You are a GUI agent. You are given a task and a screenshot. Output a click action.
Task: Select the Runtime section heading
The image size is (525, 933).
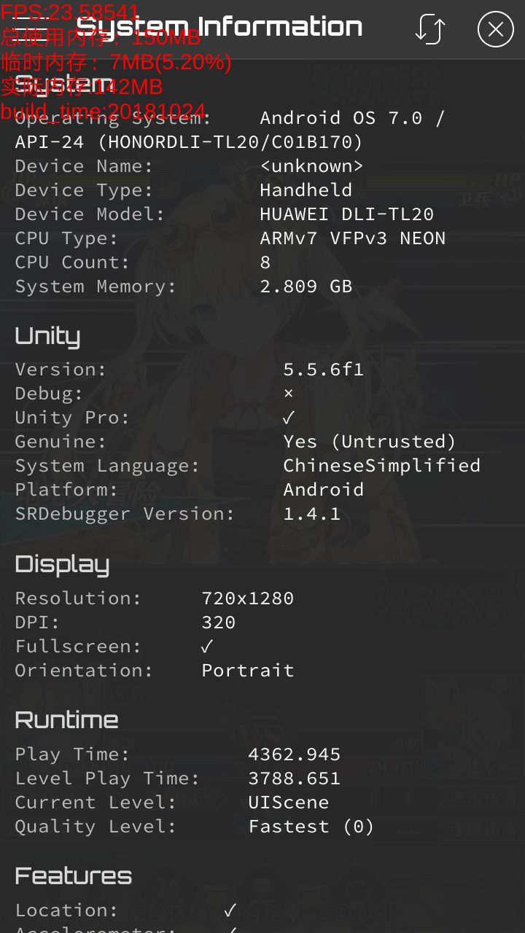pos(66,720)
